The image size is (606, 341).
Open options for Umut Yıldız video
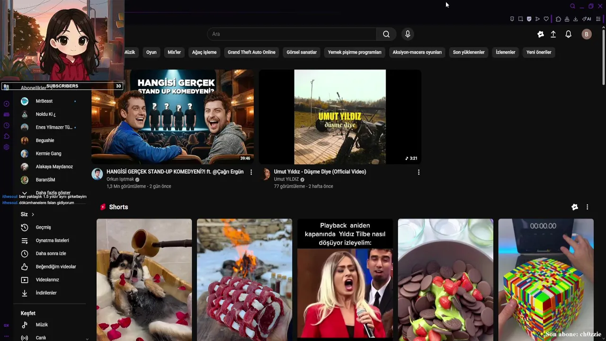click(x=419, y=172)
